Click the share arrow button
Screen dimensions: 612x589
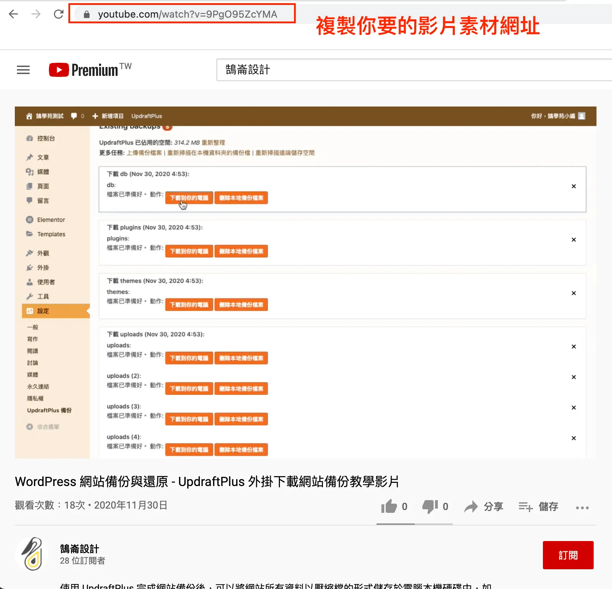(484, 507)
